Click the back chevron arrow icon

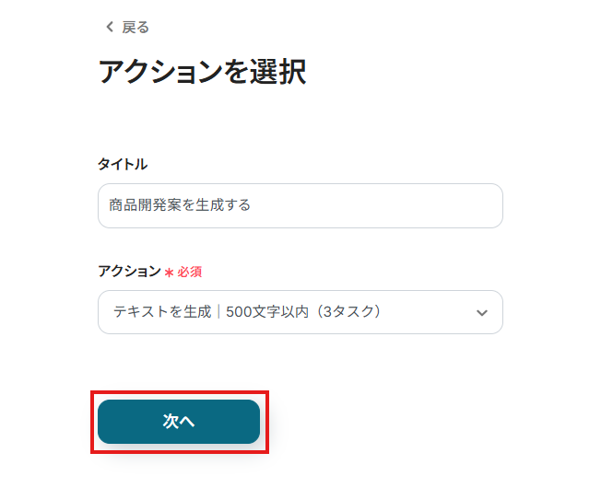(x=110, y=28)
